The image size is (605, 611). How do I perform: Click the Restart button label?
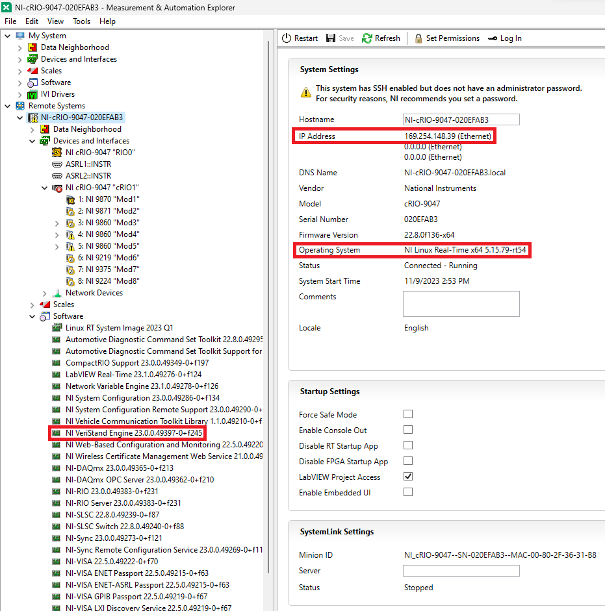306,38
